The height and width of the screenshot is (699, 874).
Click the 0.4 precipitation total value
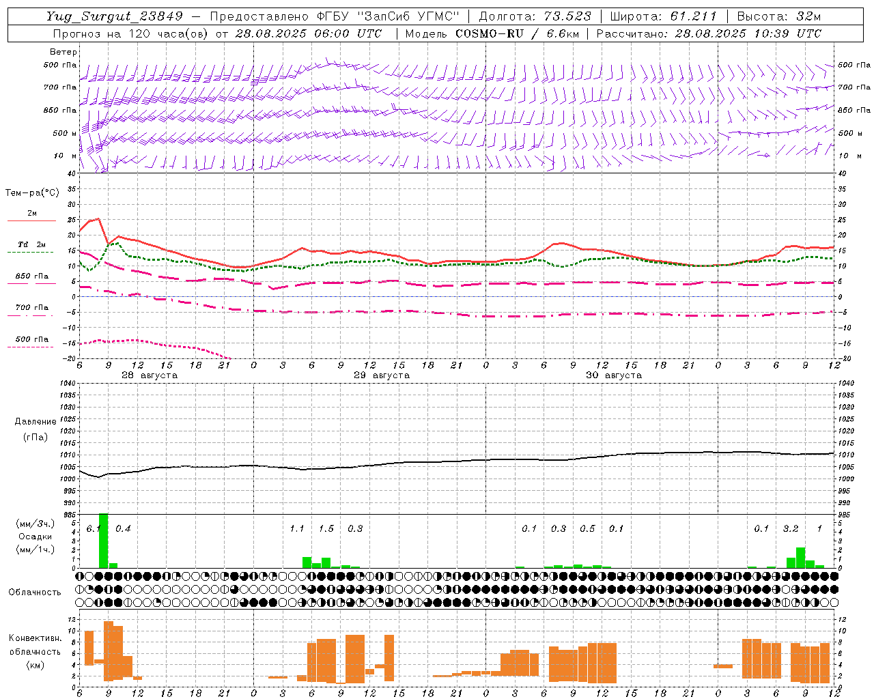click(123, 529)
